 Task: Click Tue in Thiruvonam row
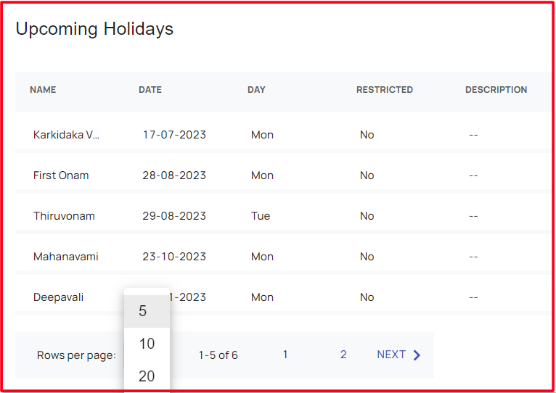(x=261, y=216)
